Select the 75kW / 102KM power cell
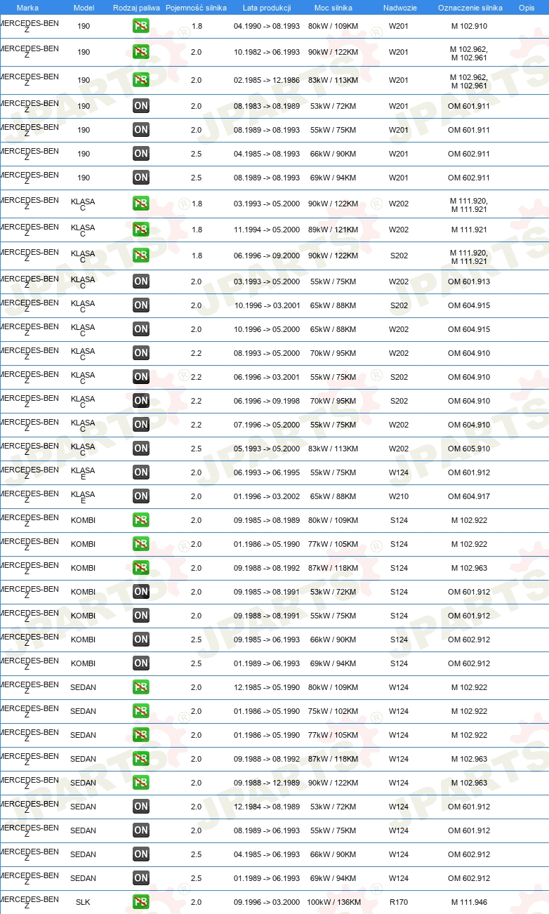549x914 pixels. 333,712
